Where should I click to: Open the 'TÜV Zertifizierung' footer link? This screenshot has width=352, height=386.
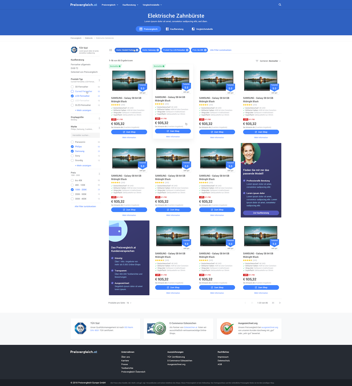[x=176, y=357]
